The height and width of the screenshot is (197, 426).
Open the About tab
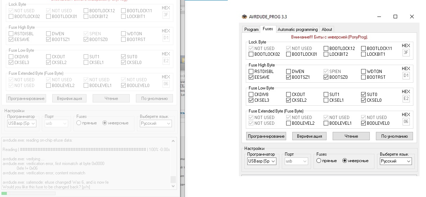click(x=327, y=29)
